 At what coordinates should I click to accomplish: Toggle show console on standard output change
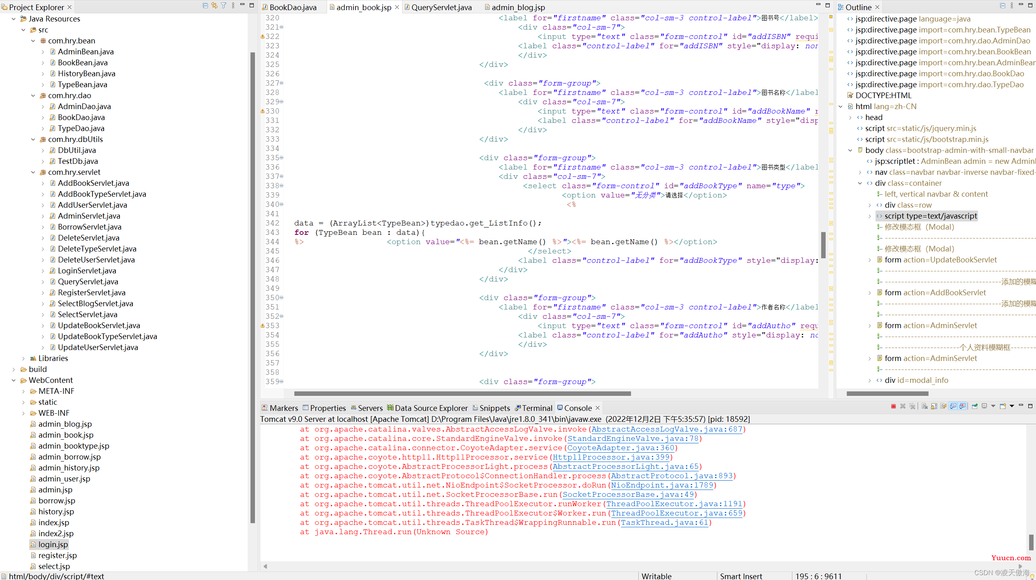coord(953,406)
